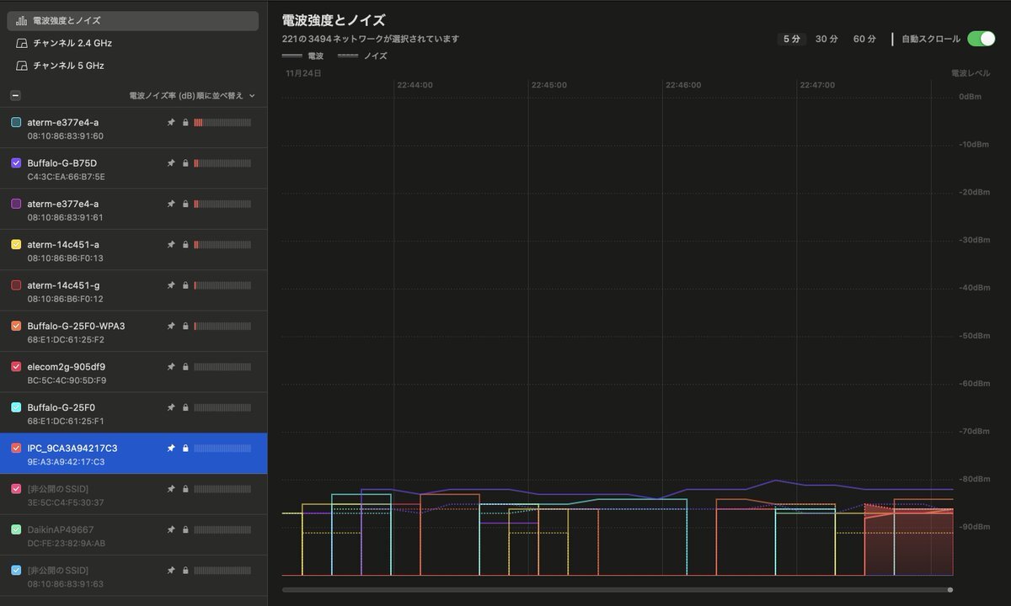Image resolution: width=1011 pixels, height=606 pixels.
Task: Open the 電波ノイズ率 sort order dropdown
Action: tap(191, 96)
